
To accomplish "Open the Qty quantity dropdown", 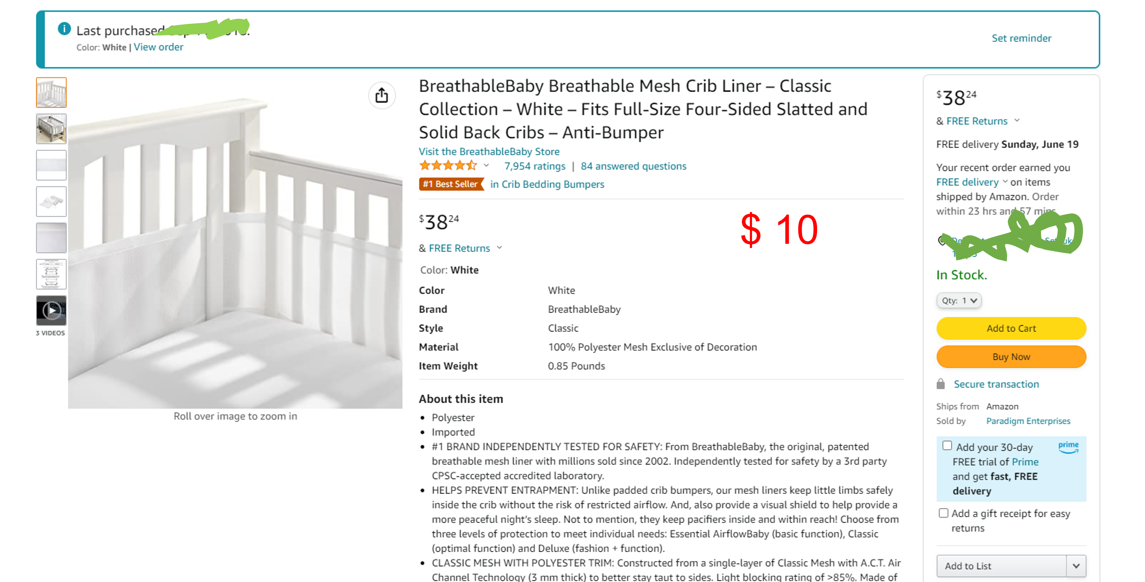I will (x=959, y=301).
